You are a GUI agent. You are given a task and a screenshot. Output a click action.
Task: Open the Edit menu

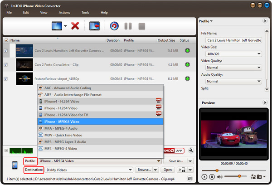(26, 13)
